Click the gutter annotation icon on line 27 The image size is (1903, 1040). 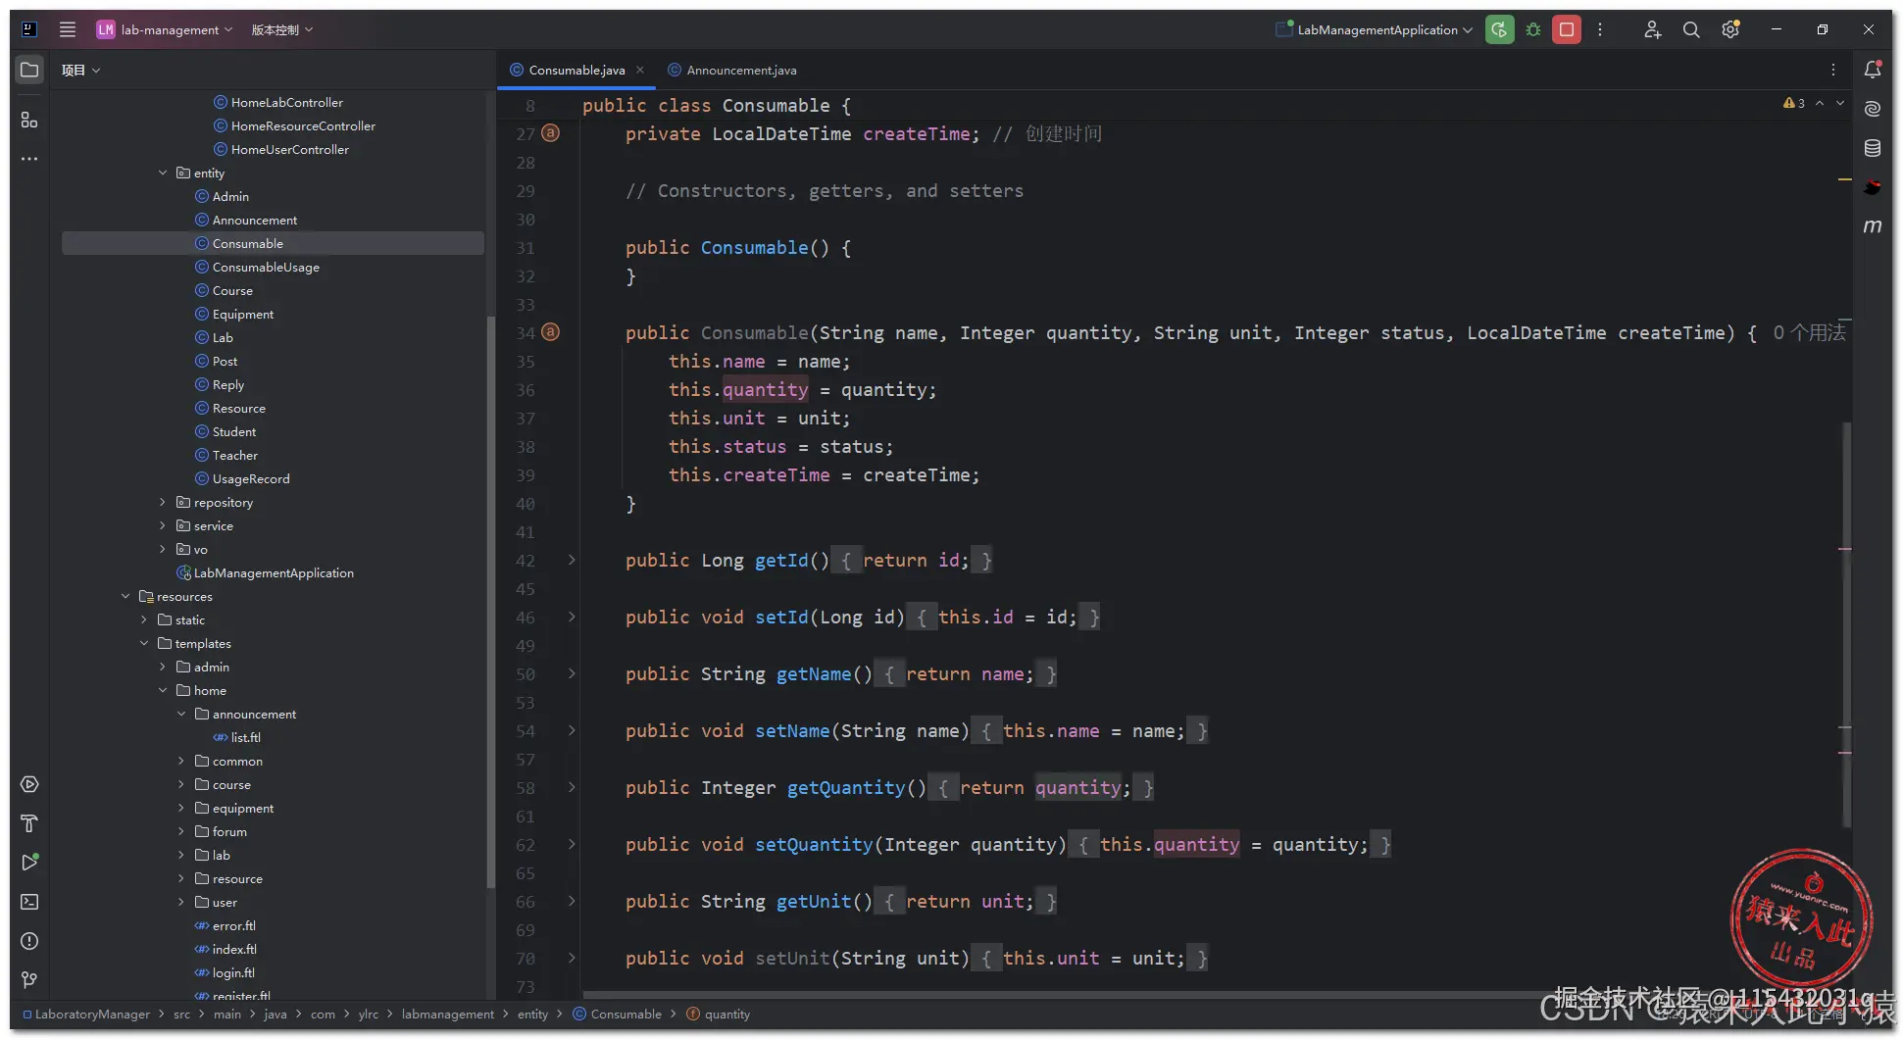tap(551, 133)
